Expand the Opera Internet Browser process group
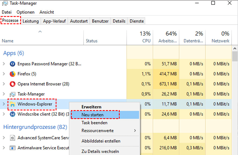Screen dimensions: 238x155 (x=4, y=84)
